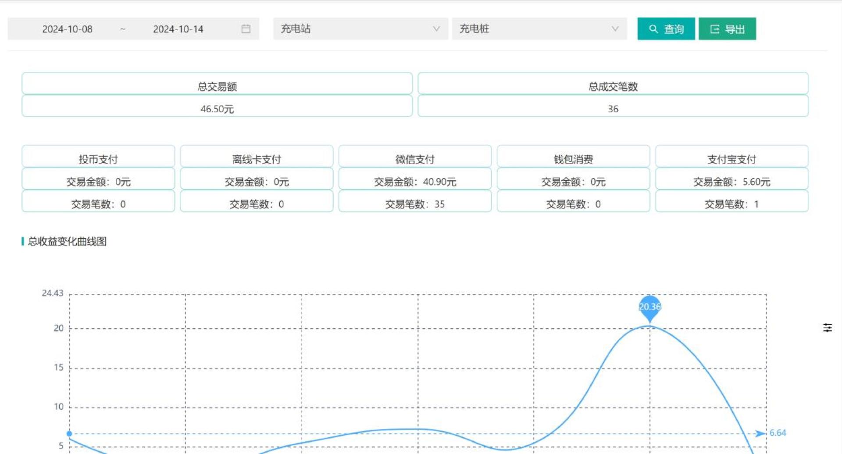The height and width of the screenshot is (454, 842).
Task: Click the 6.64 average line arrow
Action: [x=760, y=433]
